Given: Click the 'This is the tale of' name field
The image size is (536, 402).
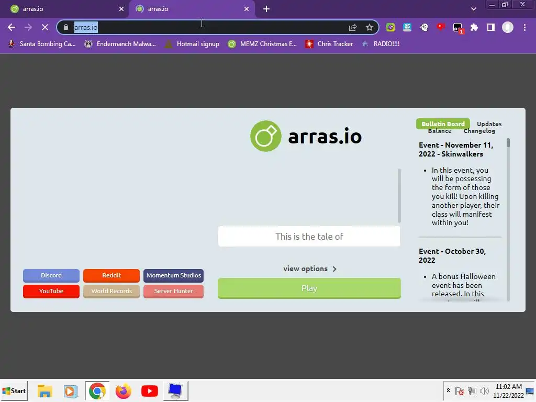Looking at the screenshot, I should [x=309, y=237].
